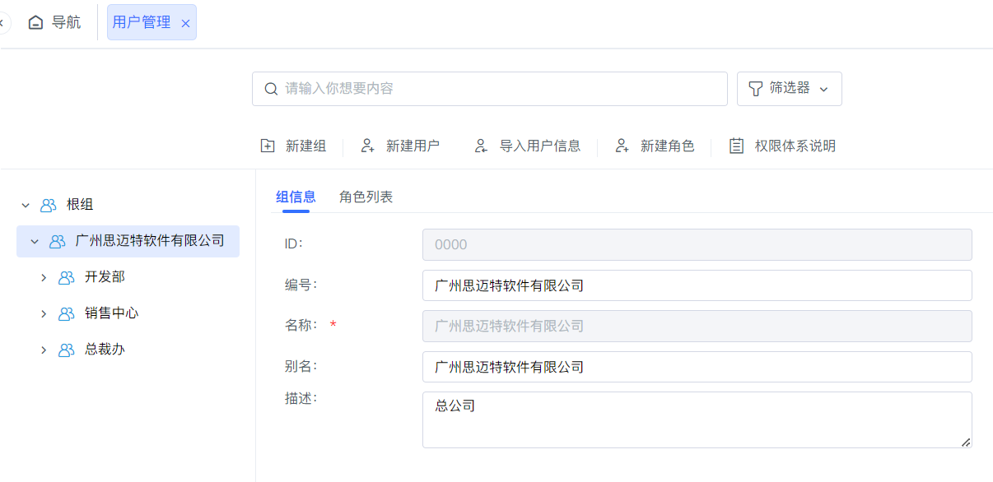Click the 权限体系说明 clipboard icon
Viewport: 993px width, 482px height.
coord(737,146)
